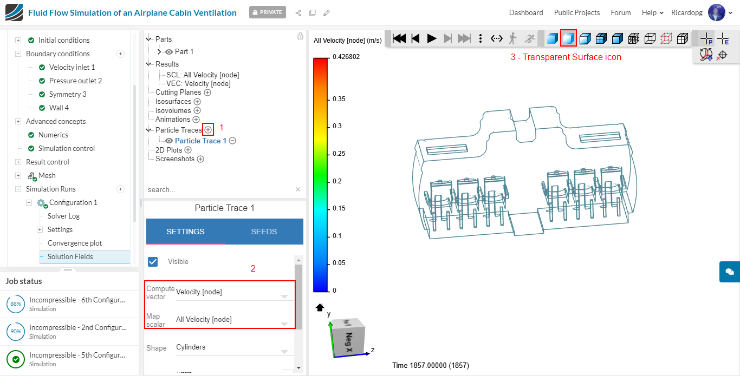This screenshot has height=376, width=740.
Task: Open the chat support bubble
Action: [x=729, y=272]
